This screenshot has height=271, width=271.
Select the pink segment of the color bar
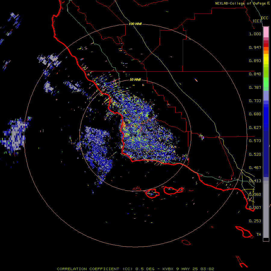(x=266, y=32)
